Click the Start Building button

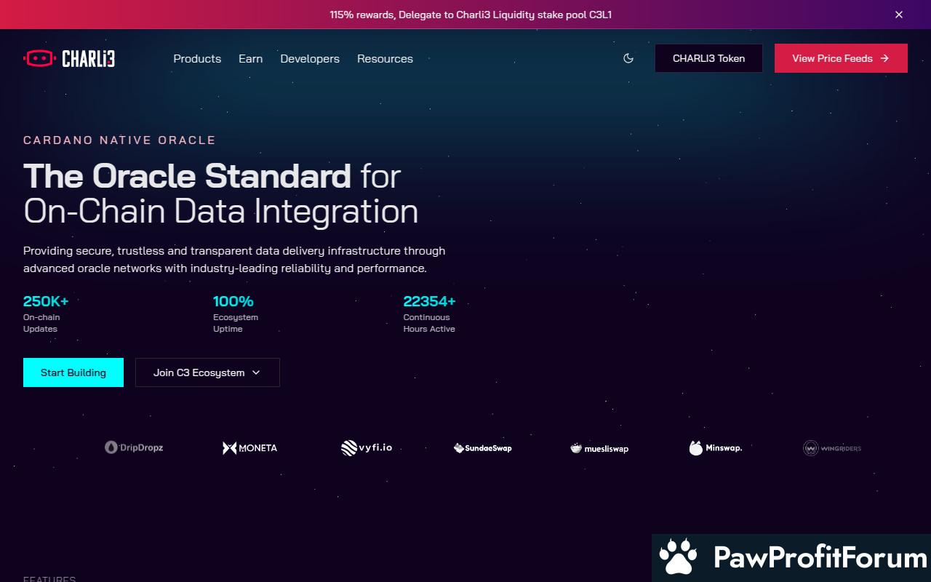coord(73,372)
